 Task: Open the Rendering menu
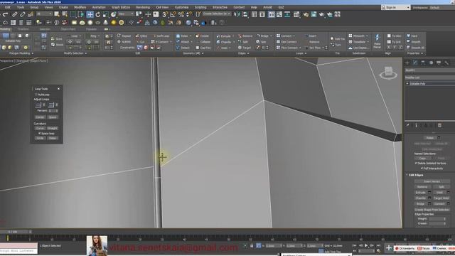[x=143, y=7]
